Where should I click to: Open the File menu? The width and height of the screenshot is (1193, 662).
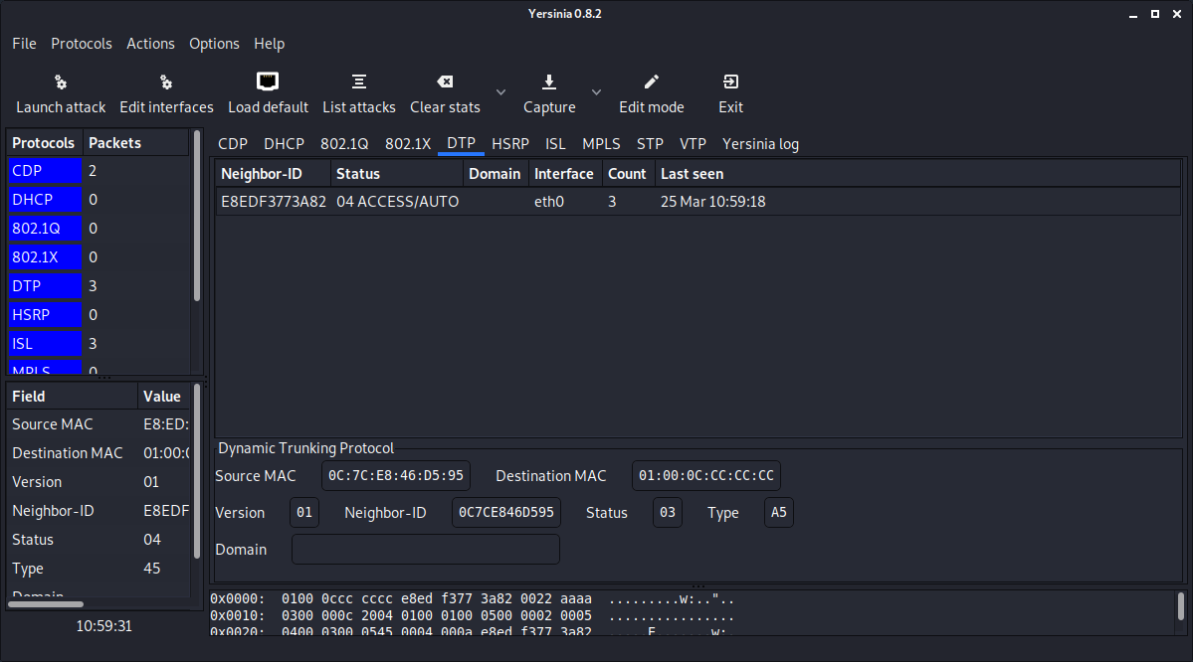point(24,44)
